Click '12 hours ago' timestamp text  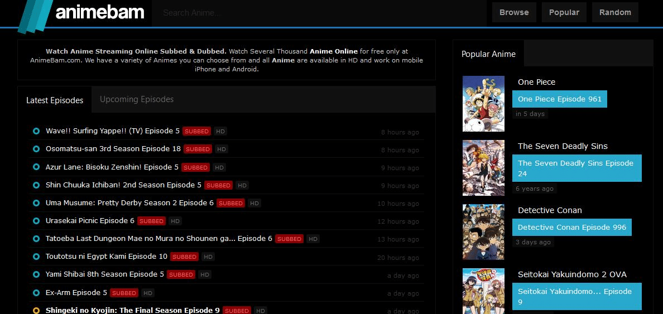pos(398,221)
